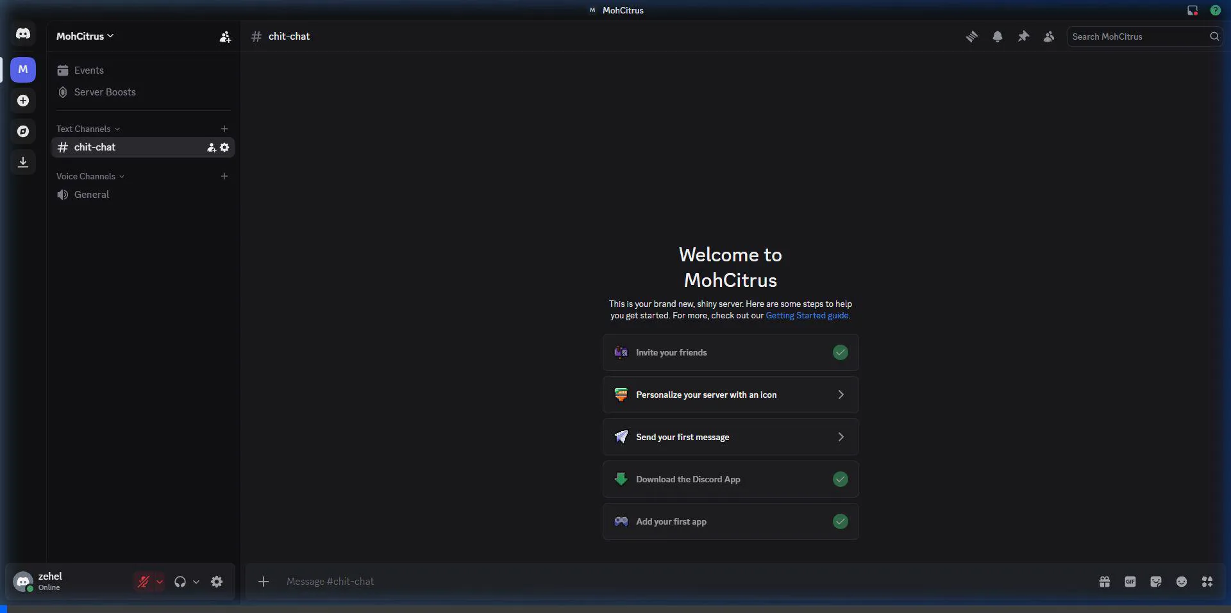Collapse the Text Channels category
The image size is (1231, 613).
click(87, 129)
